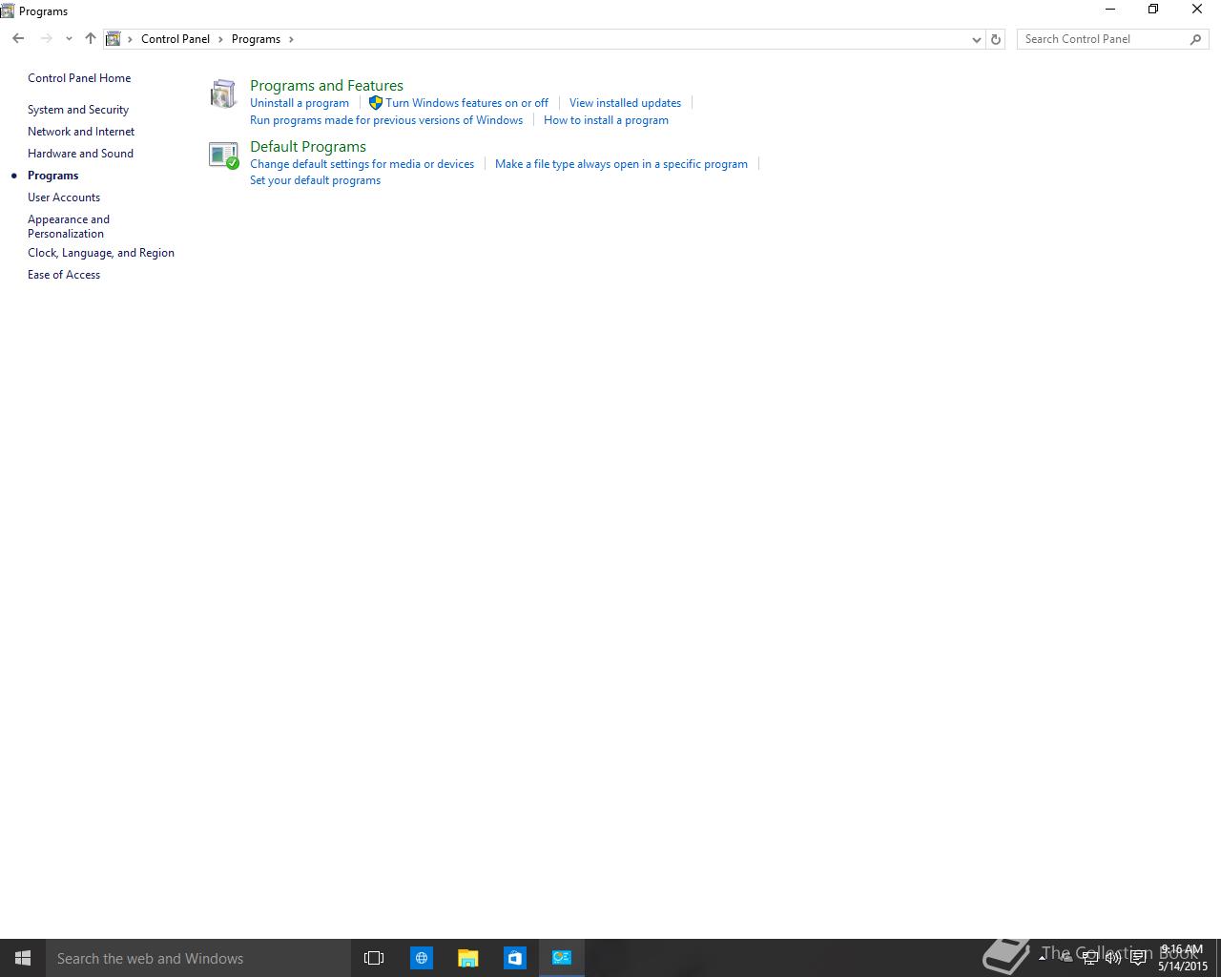Viewport: 1221px width, 977px height.
Task: Open User Accounts category
Action: point(64,197)
